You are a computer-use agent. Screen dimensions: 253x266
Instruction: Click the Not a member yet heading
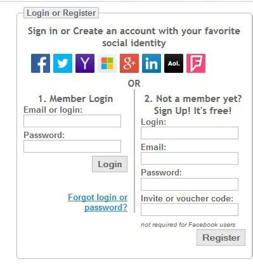point(193,104)
